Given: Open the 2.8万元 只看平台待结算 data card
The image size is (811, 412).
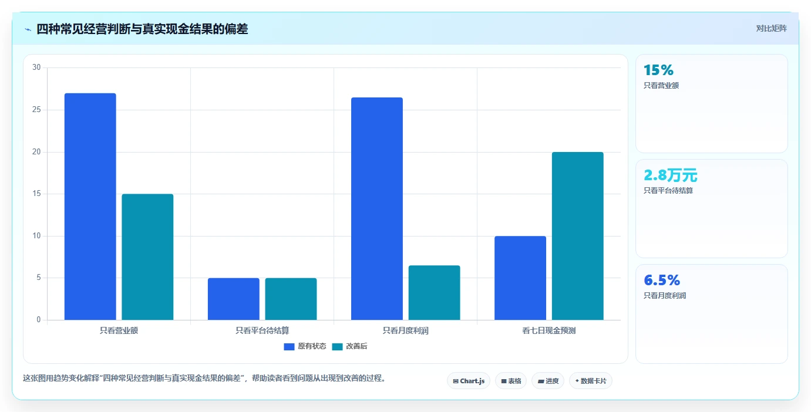Looking at the screenshot, I should coord(711,208).
